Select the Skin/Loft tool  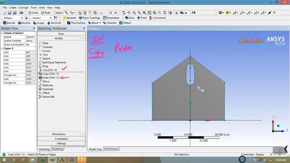tap(54, 23)
